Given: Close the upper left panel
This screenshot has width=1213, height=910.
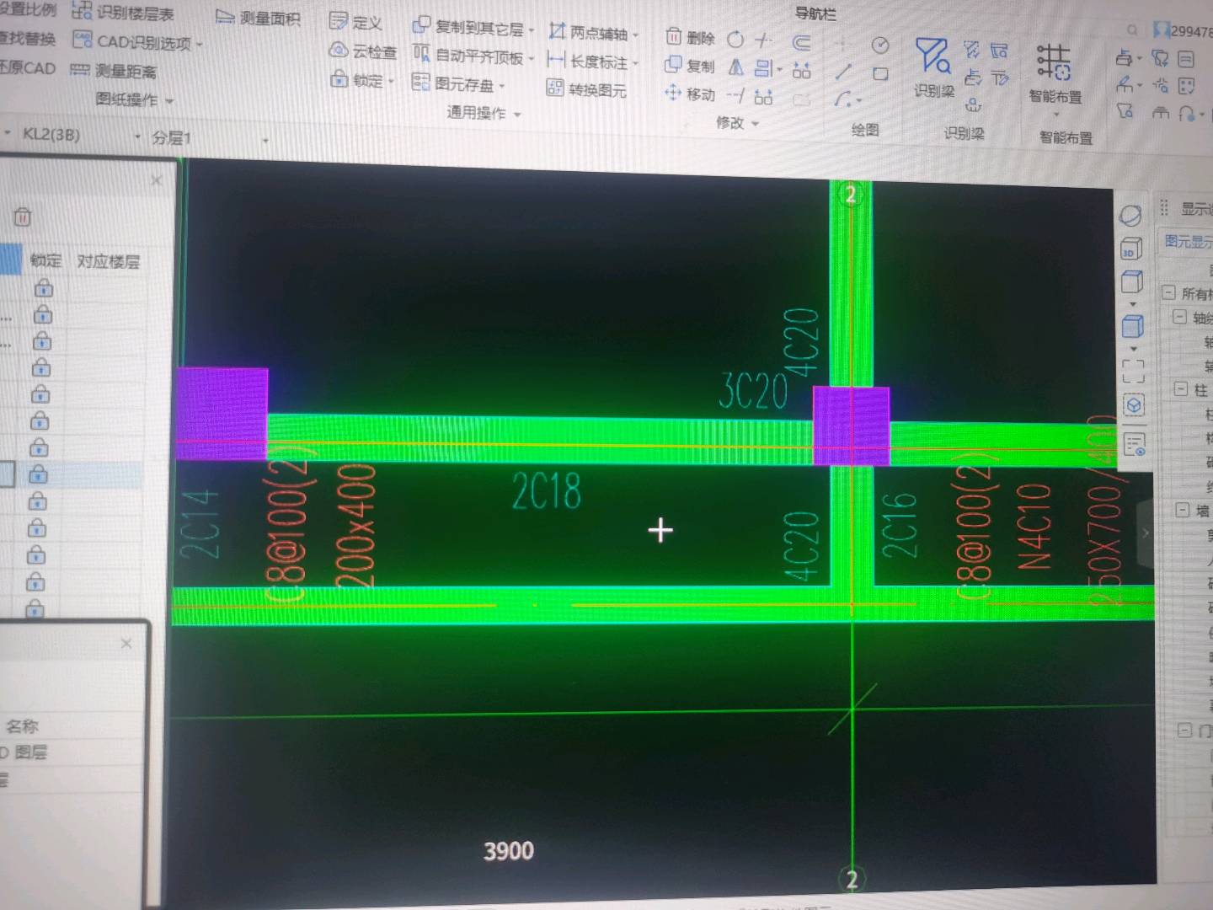Looking at the screenshot, I should pyautogui.click(x=156, y=179).
